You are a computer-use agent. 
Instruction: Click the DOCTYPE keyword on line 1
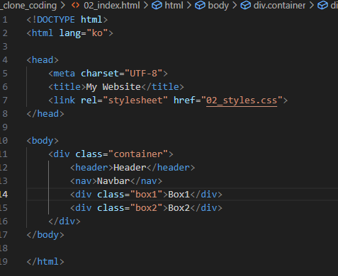(x=56, y=20)
